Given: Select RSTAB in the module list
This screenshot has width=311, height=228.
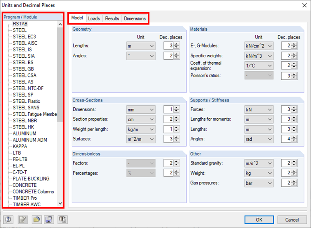Looking at the screenshot, I should click(20, 24).
